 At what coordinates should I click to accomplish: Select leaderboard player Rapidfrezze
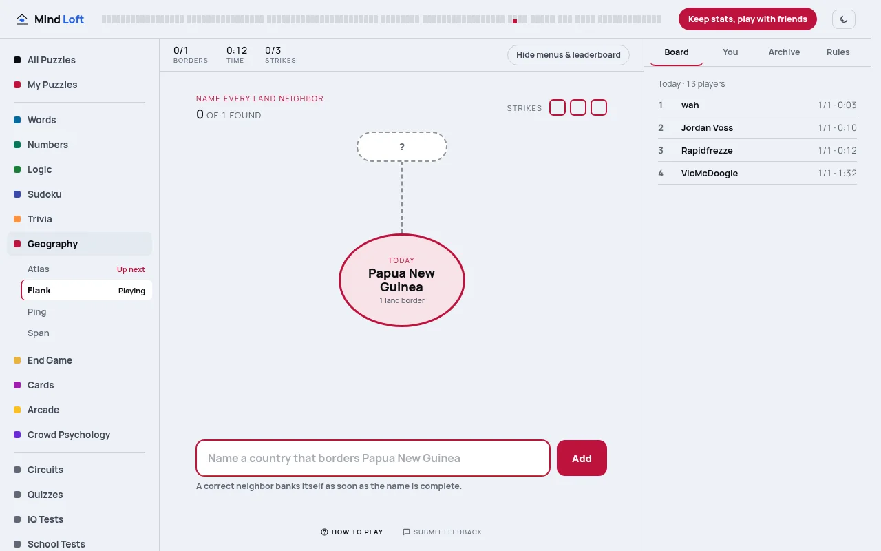(757, 151)
